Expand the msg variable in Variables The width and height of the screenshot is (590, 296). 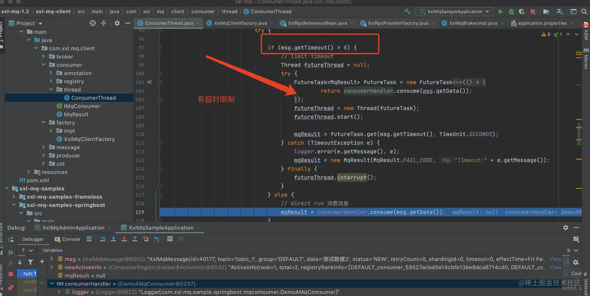tap(52, 259)
